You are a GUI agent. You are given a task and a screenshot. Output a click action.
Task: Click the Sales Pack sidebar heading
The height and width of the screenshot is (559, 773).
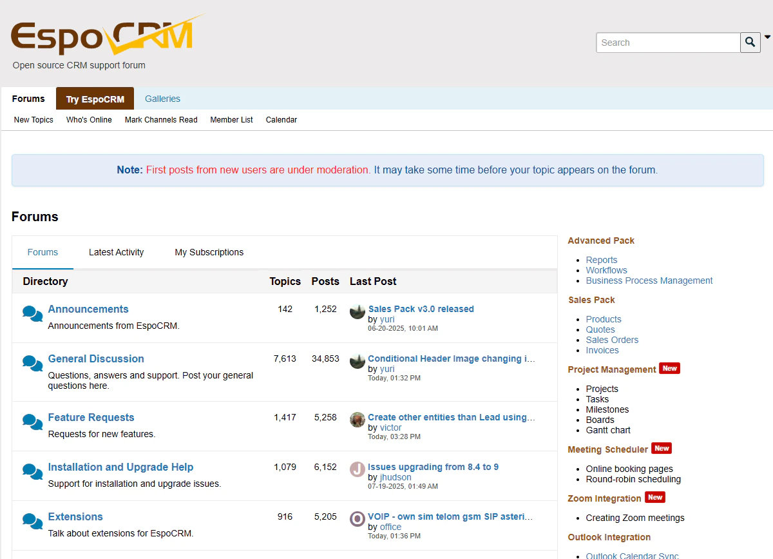click(x=591, y=300)
